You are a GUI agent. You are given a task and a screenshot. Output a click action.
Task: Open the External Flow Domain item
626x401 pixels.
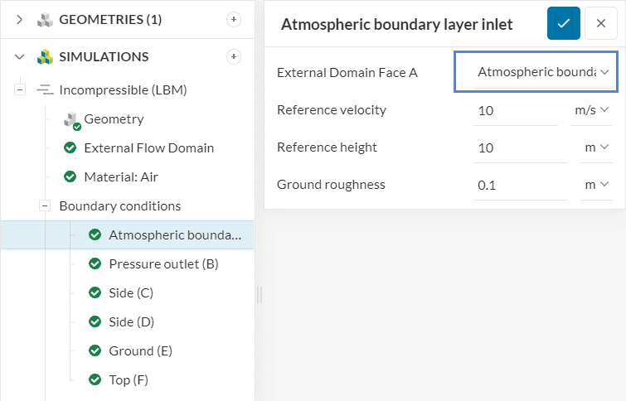[148, 147]
